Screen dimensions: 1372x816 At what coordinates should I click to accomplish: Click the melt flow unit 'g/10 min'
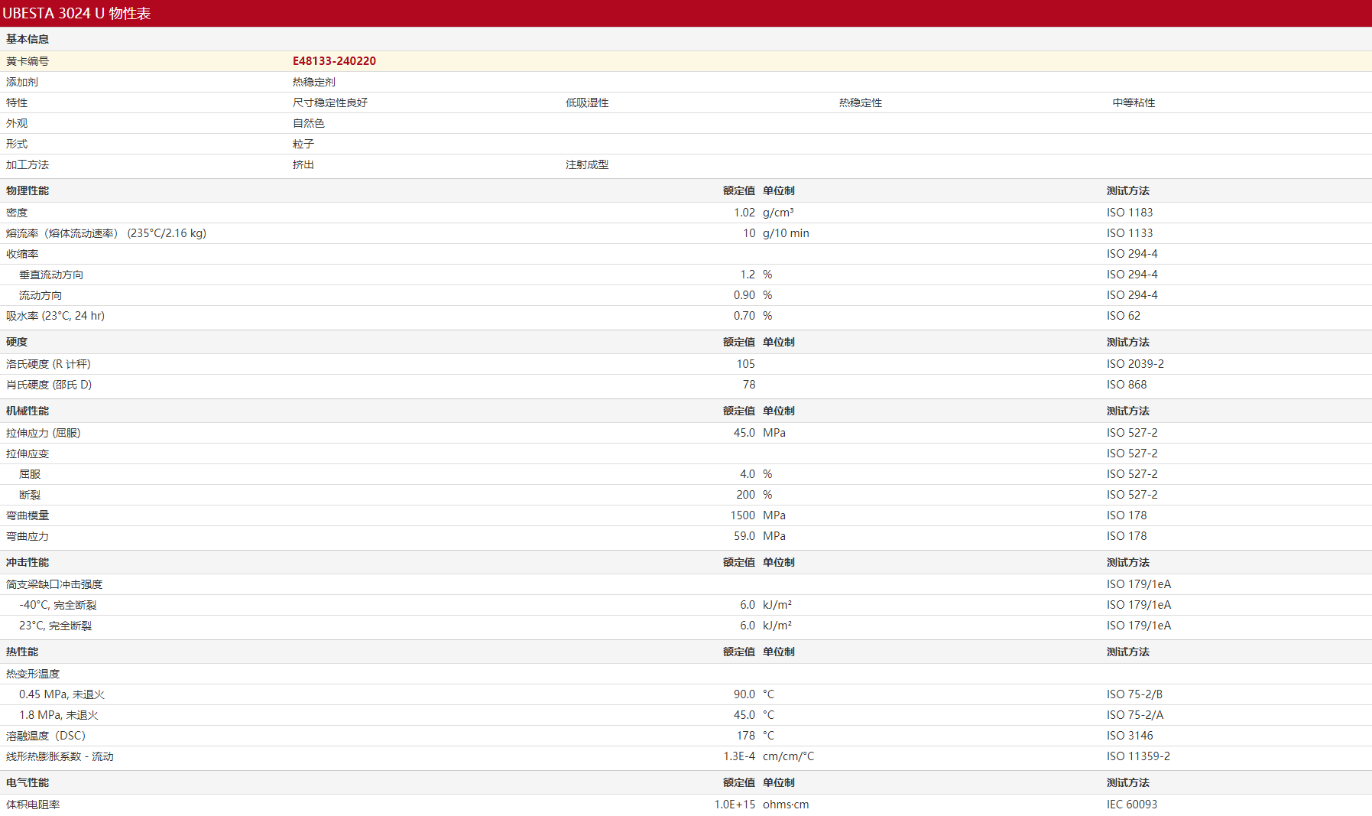click(x=786, y=233)
